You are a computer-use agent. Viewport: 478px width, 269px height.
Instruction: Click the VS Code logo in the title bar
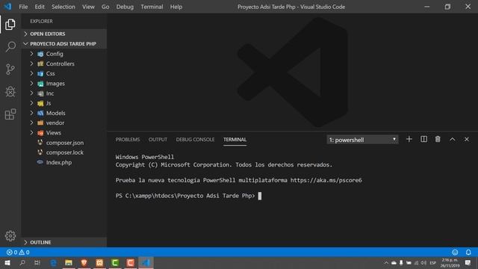tap(7, 7)
